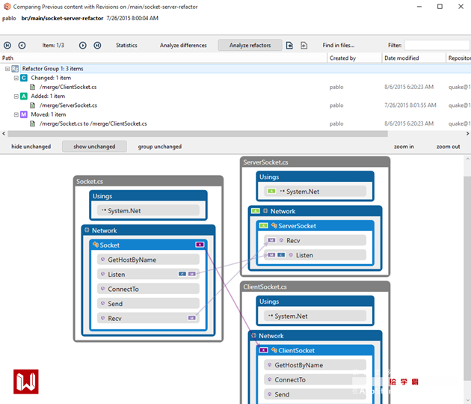Click ConnectTo method in ClientSocket.cs

click(315, 379)
